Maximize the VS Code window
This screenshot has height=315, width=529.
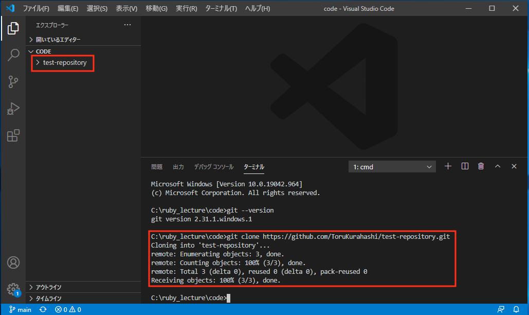point(492,8)
